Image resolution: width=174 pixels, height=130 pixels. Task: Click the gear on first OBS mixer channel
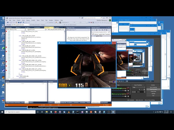pos(128,91)
